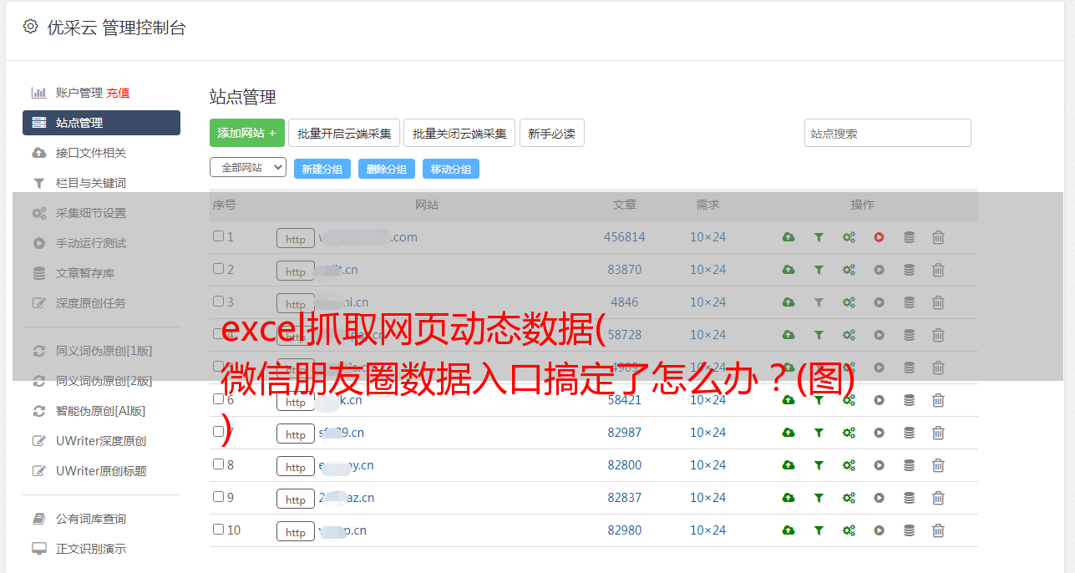
Task: Select the checkbox for row 6
Action: pyautogui.click(x=218, y=399)
